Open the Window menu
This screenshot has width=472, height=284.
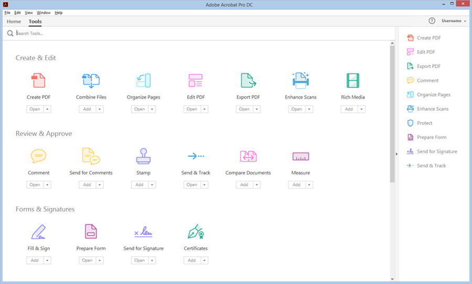pos(44,13)
